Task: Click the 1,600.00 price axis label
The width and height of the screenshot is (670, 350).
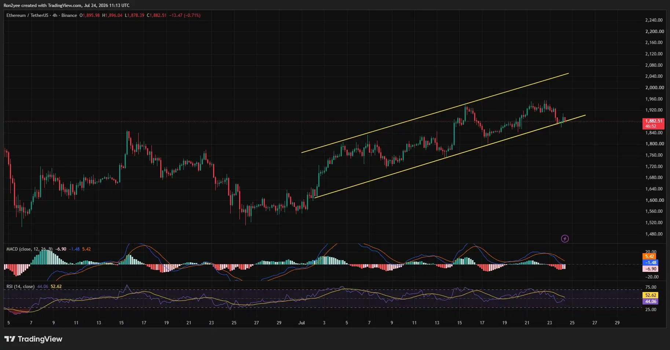Action: pyautogui.click(x=655, y=200)
